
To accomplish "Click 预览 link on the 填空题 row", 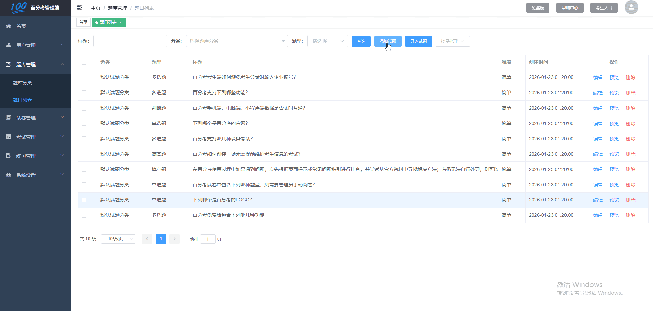I will pos(614,169).
